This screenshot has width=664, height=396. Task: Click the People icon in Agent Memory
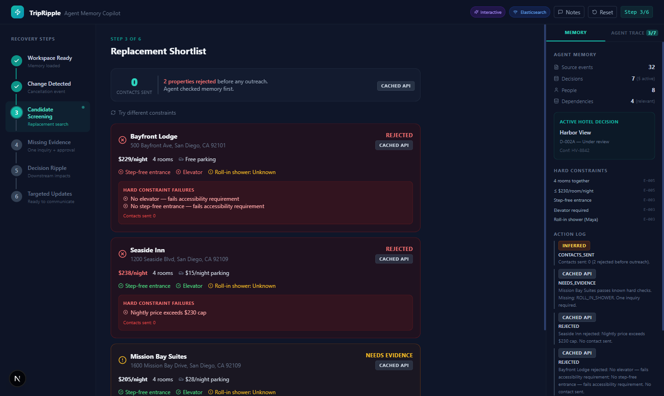[556, 90]
